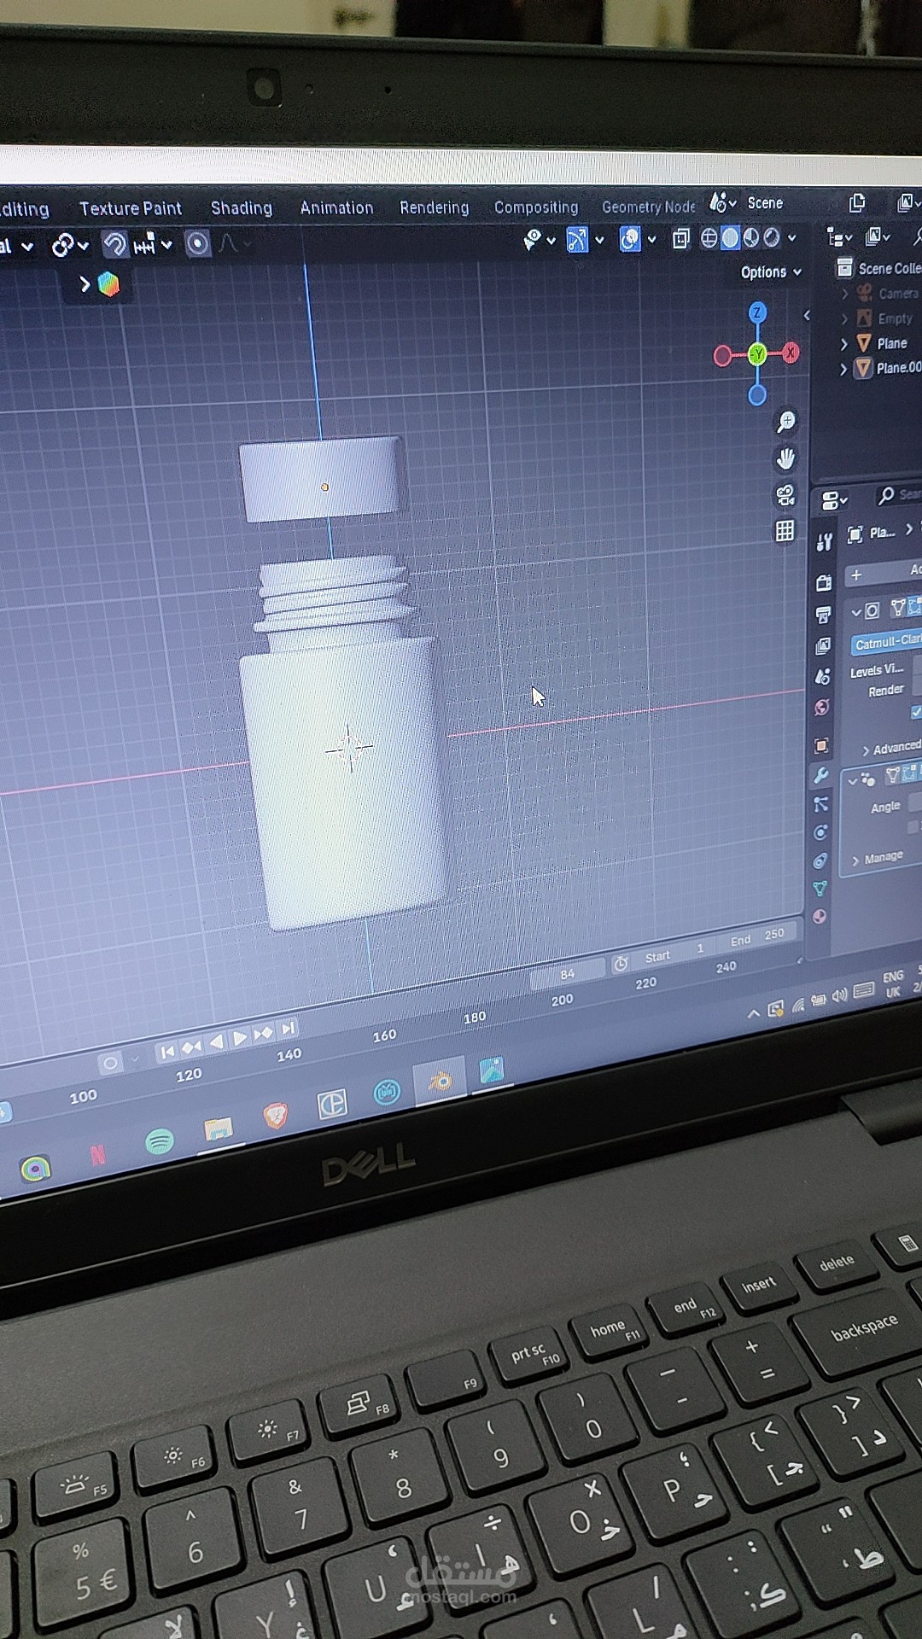Select Scene Collection in outliner
922x1639 pixels.
pyautogui.click(x=879, y=268)
